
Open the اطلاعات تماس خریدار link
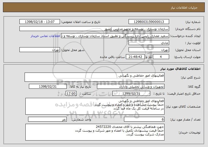click(x=45, y=36)
